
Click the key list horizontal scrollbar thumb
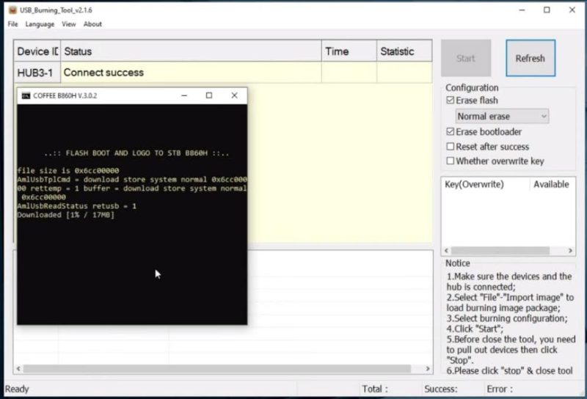(x=500, y=251)
